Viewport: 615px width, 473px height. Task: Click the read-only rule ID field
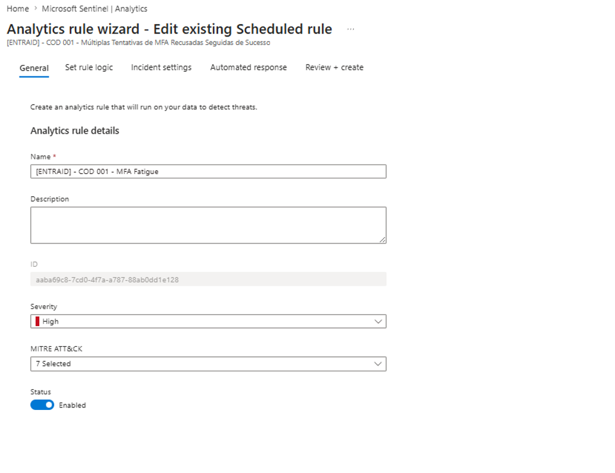coord(208,279)
